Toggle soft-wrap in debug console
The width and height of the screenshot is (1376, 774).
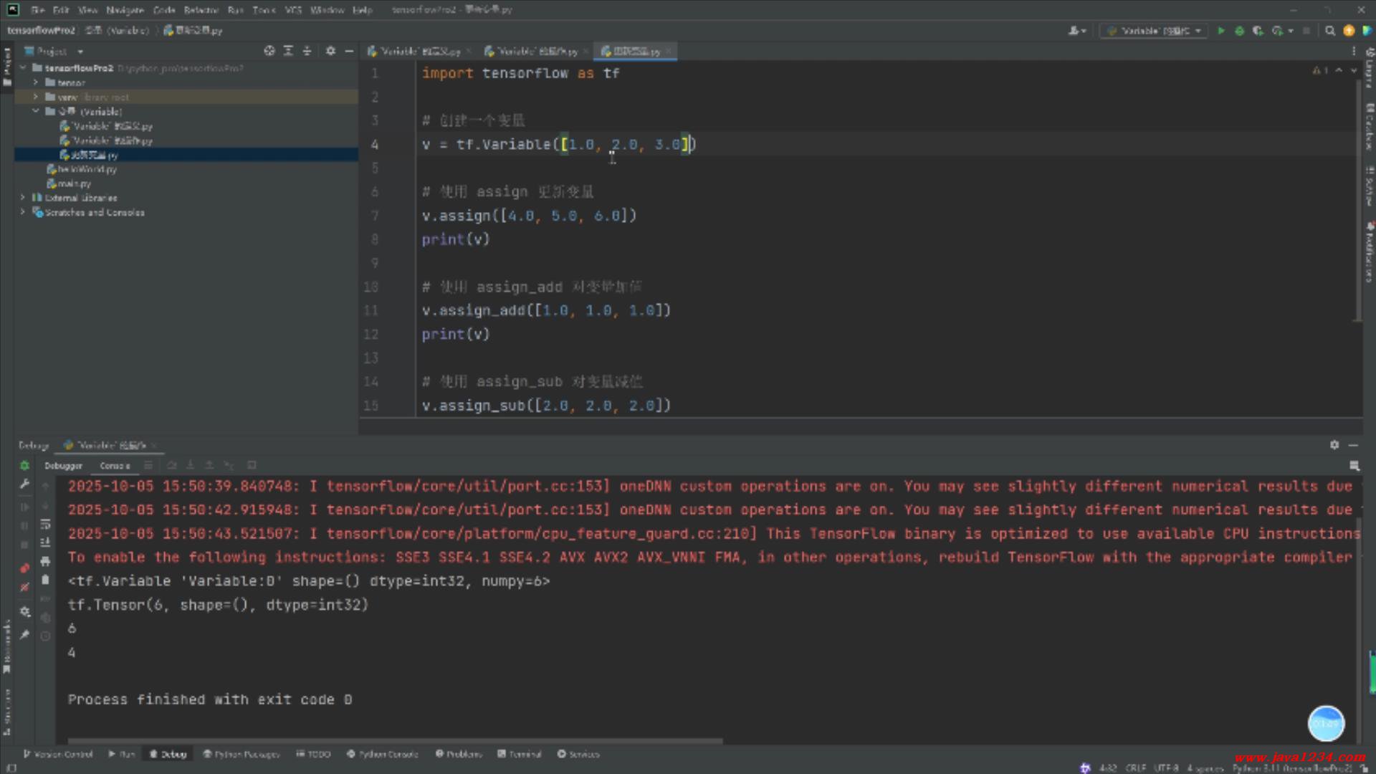(x=45, y=524)
